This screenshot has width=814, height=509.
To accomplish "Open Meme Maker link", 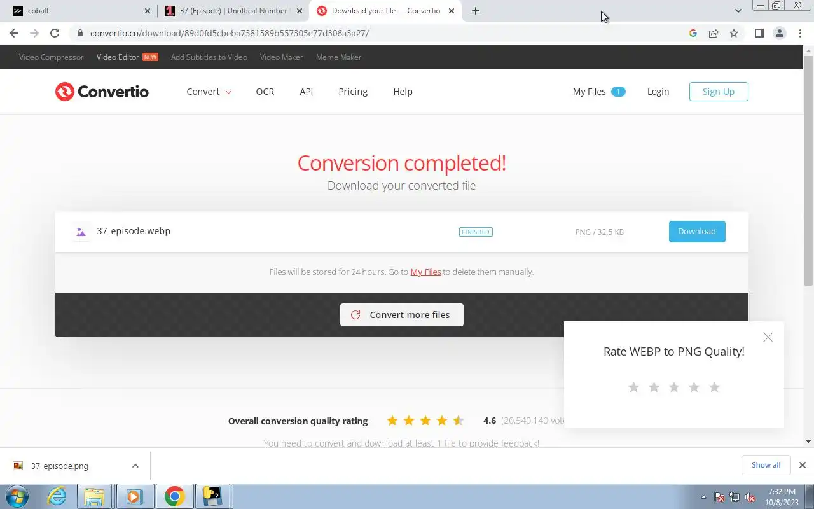I will pos(338,57).
